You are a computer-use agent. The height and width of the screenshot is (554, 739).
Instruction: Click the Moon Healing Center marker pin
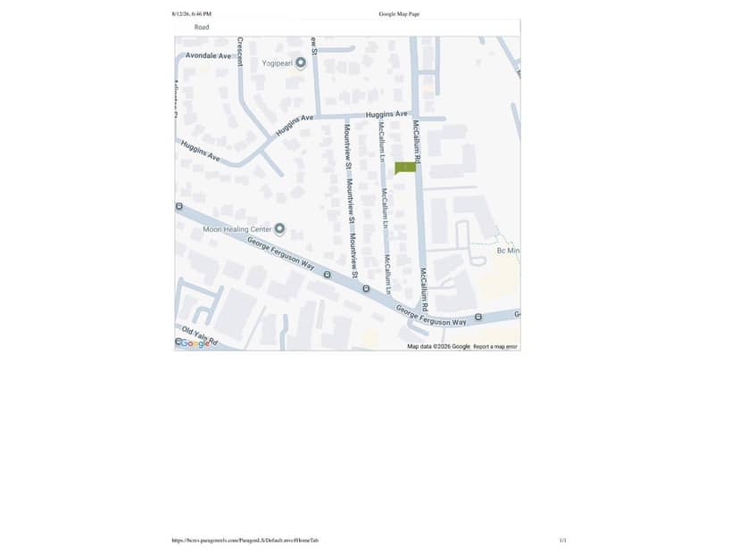[279, 229]
